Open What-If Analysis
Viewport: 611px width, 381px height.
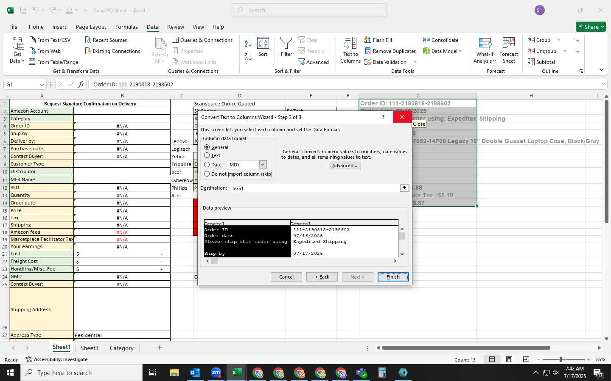click(x=485, y=51)
